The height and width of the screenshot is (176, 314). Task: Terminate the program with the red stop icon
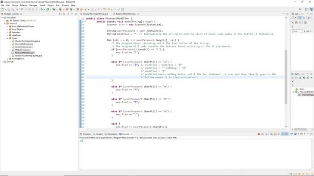[x=259, y=134]
